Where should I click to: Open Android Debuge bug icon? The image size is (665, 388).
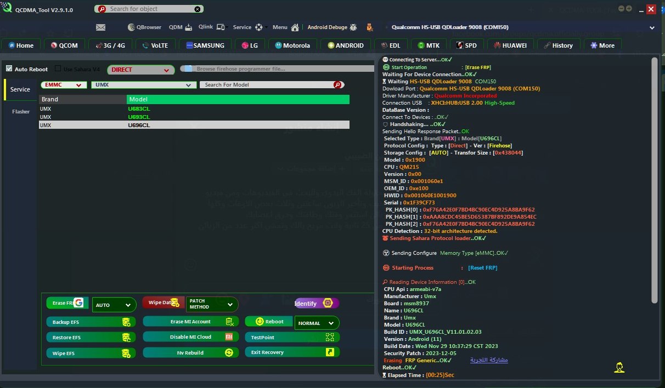click(353, 27)
